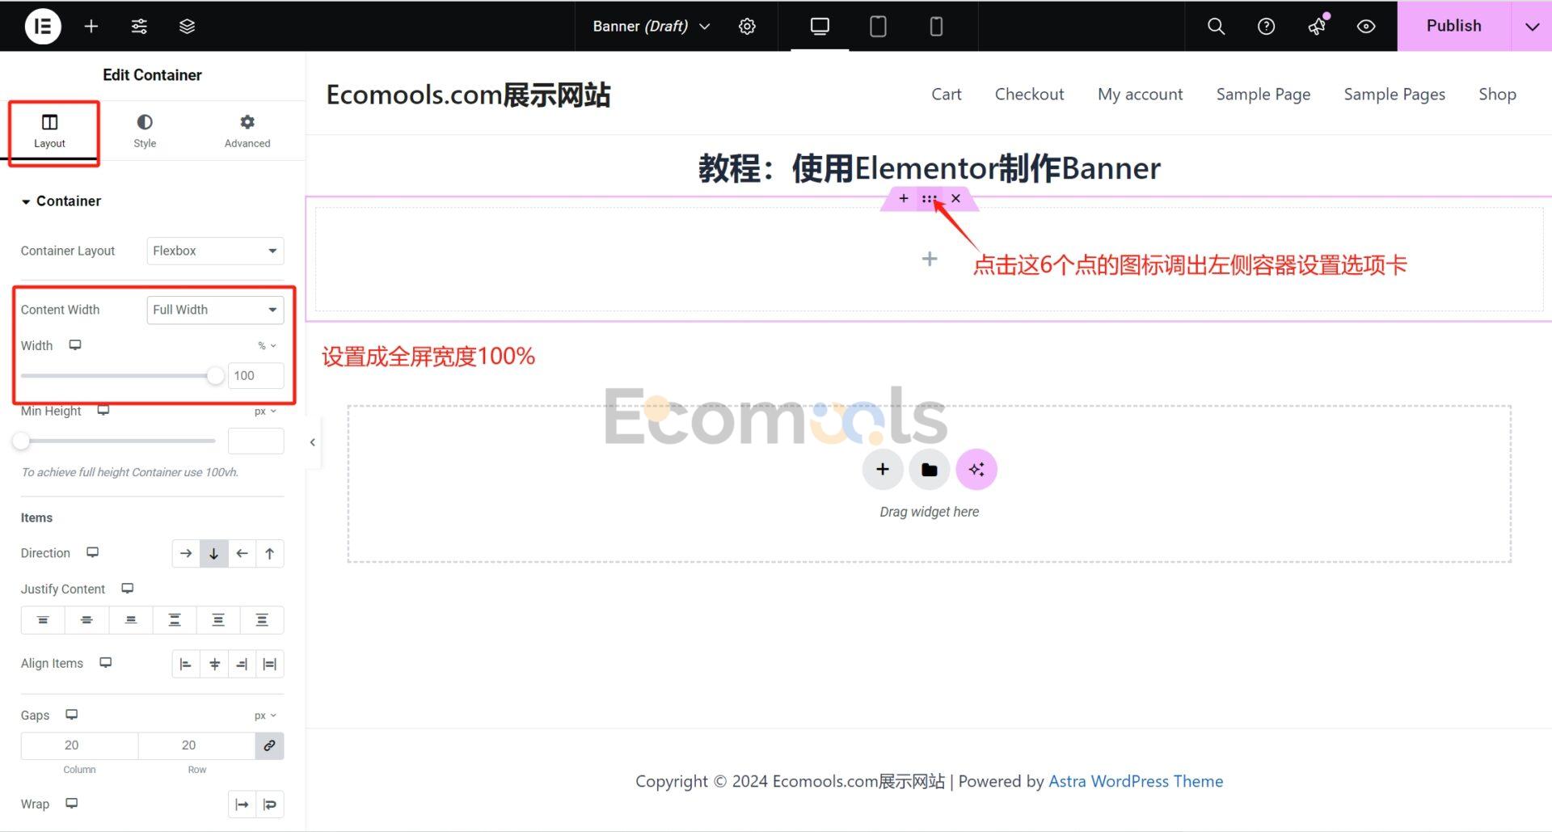Viewport: 1552px width, 832px height.
Task: Set Align Items to start
Action: point(186,664)
